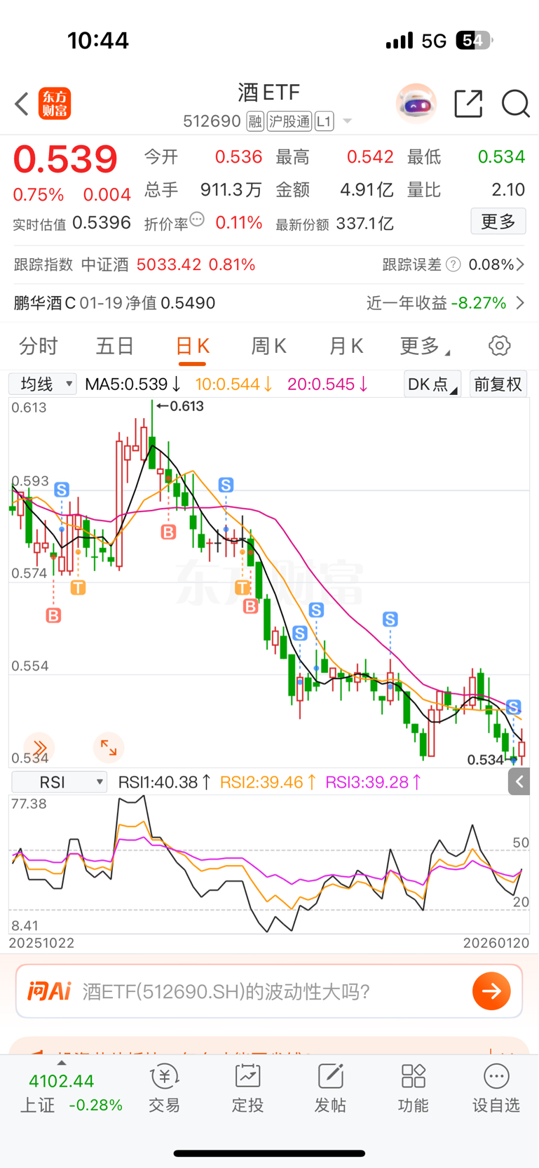Open the 均线 indicator dropdown
539x1168 pixels.
pos(43,384)
